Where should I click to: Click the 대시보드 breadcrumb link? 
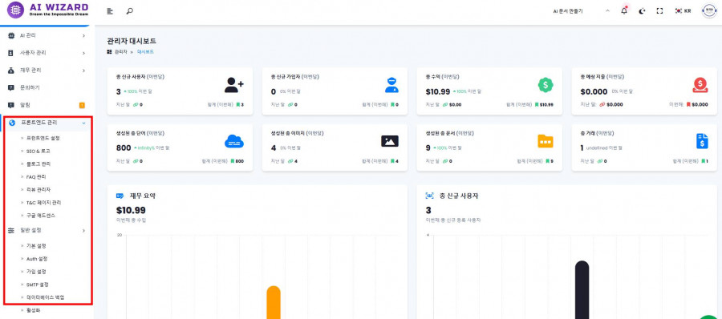(145, 52)
